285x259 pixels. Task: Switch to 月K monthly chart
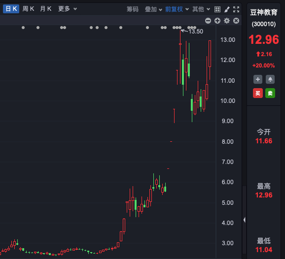tap(46, 9)
